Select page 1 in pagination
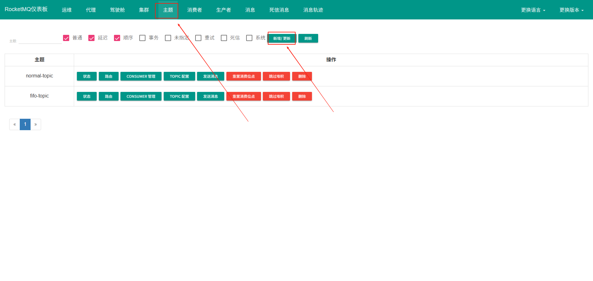 [25, 124]
